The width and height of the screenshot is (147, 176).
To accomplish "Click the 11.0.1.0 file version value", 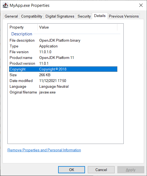I will [x=45, y=52].
